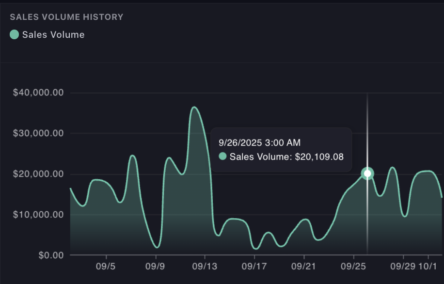Select the 09/25 date on the x-axis
The width and height of the screenshot is (444, 284).
353,266
